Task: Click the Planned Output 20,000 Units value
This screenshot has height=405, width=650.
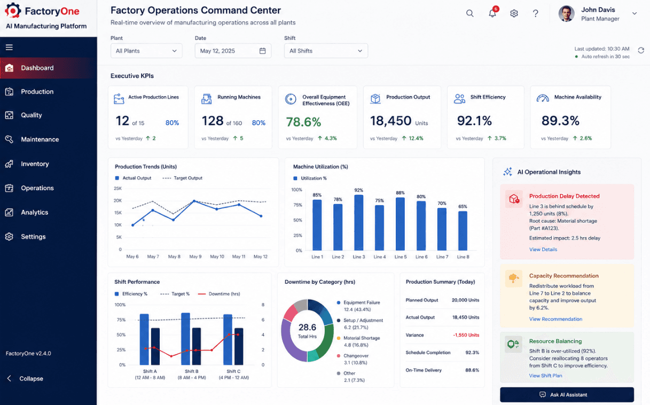Action: pos(465,300)
